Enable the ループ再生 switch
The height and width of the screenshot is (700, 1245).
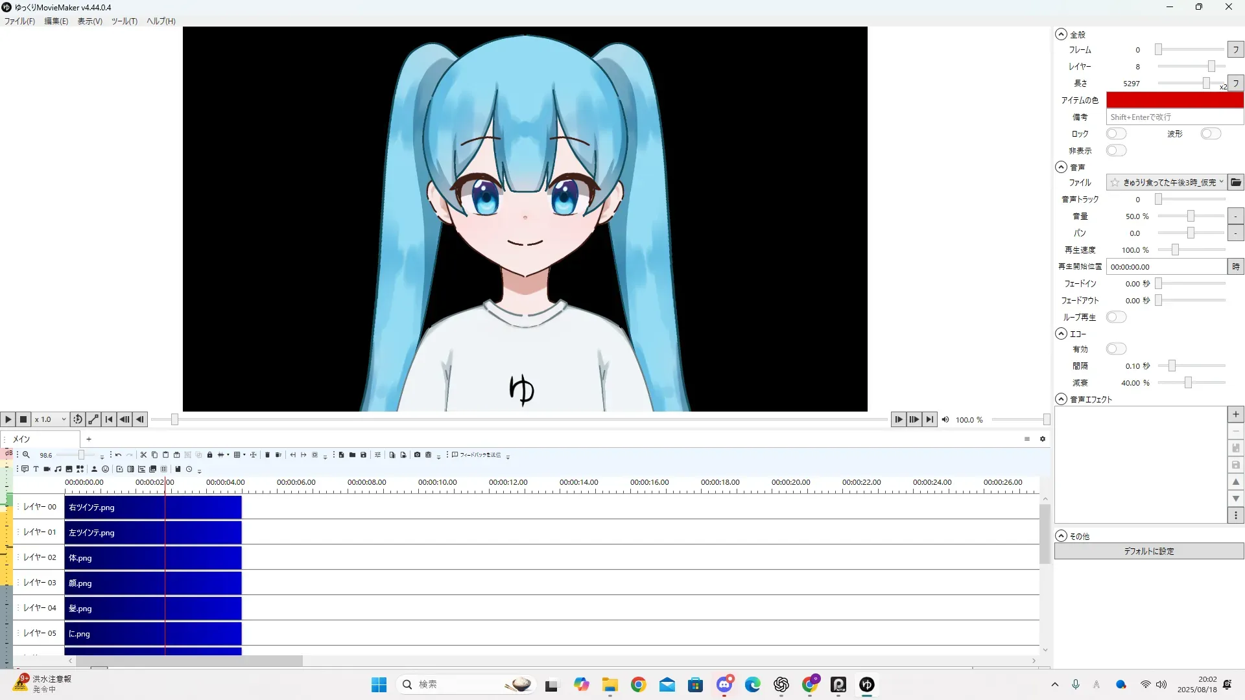pyautogui.click(x=1116, y=317)
